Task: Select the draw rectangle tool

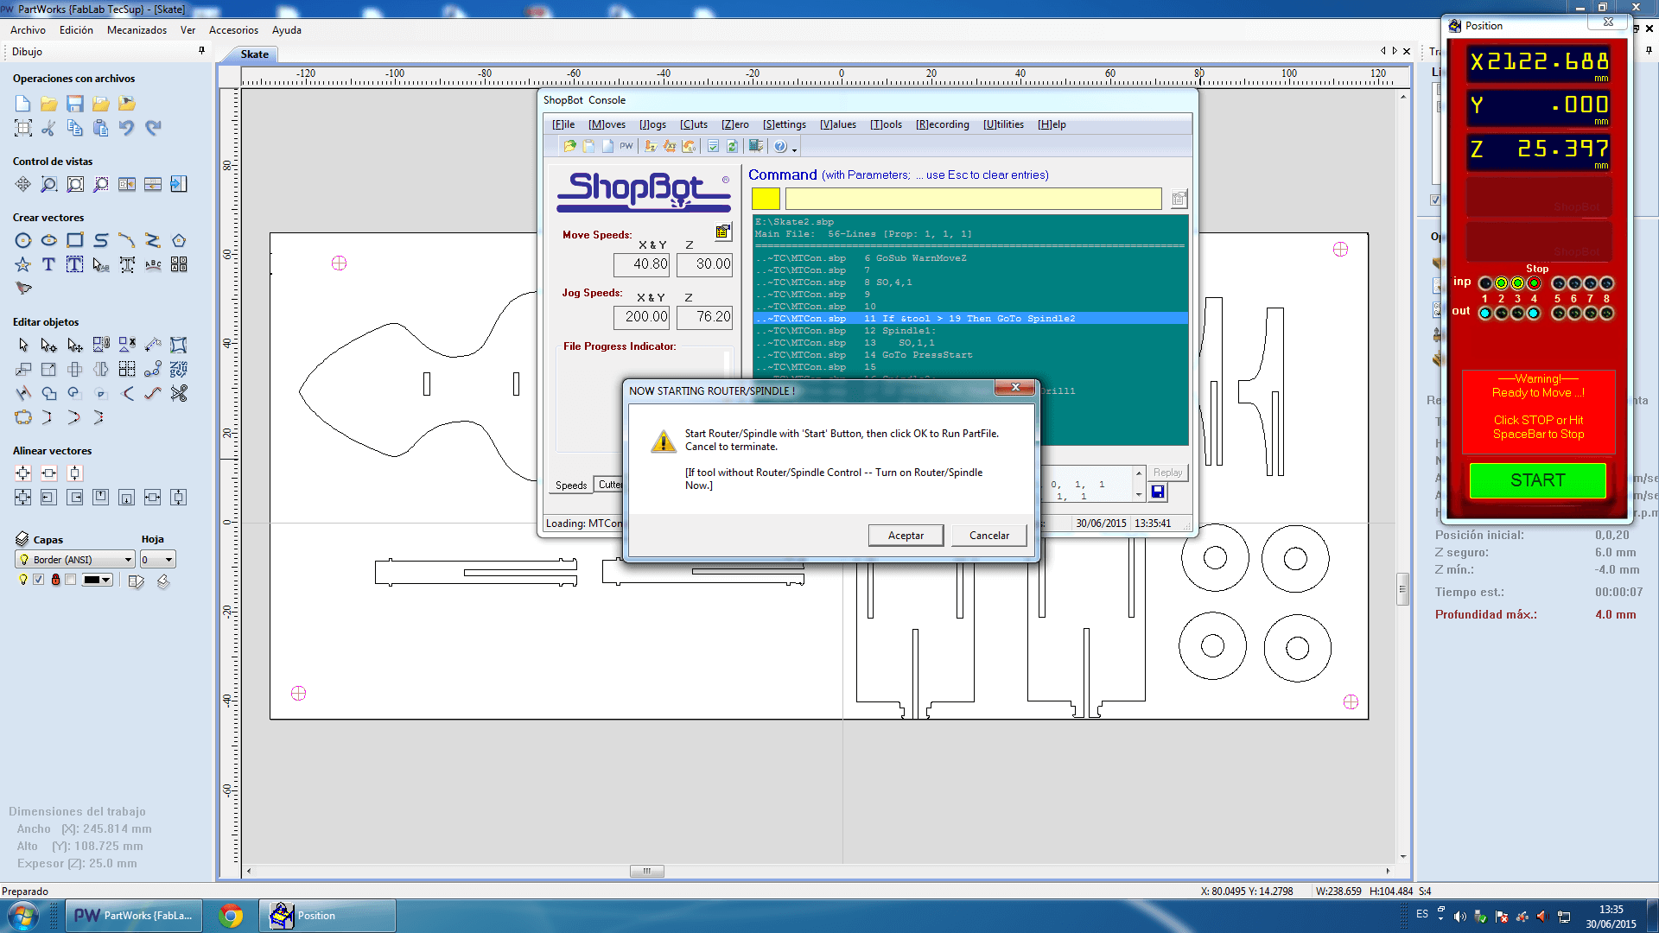Action: point(75,240)
